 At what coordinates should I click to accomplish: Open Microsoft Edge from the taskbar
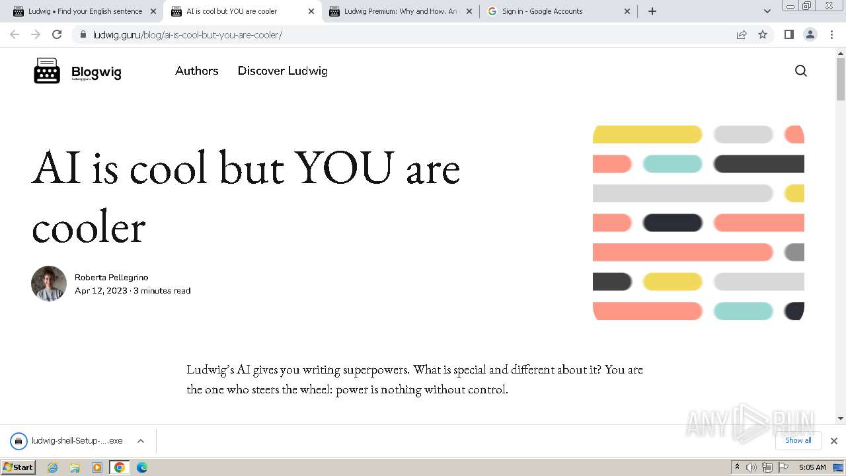(x=142, y=467)
